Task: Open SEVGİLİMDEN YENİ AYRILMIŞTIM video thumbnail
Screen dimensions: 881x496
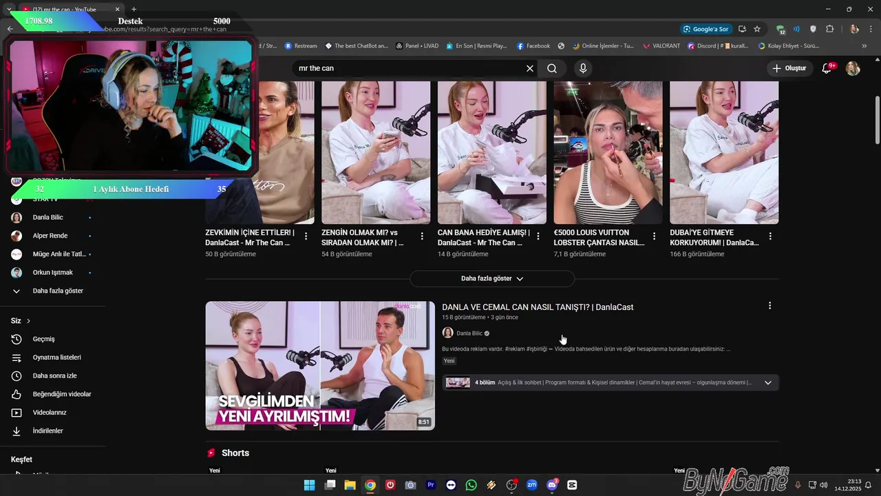Action: click(320, 366)
